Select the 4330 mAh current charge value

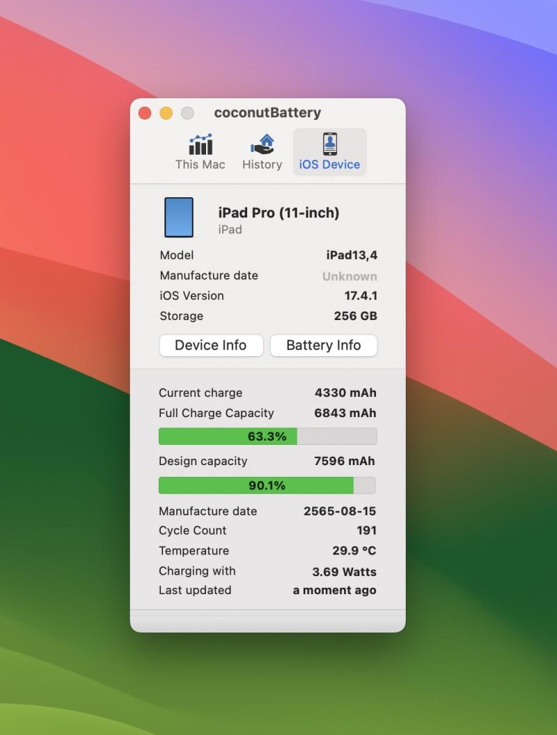[345, 393]
